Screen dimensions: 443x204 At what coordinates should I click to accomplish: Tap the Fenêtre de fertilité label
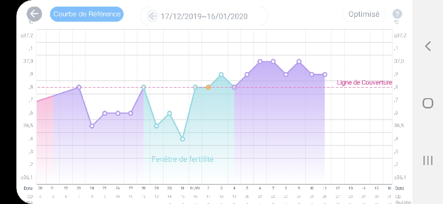[x=182, y=159]
